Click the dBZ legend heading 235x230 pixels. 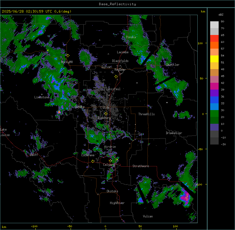(221, 14)
